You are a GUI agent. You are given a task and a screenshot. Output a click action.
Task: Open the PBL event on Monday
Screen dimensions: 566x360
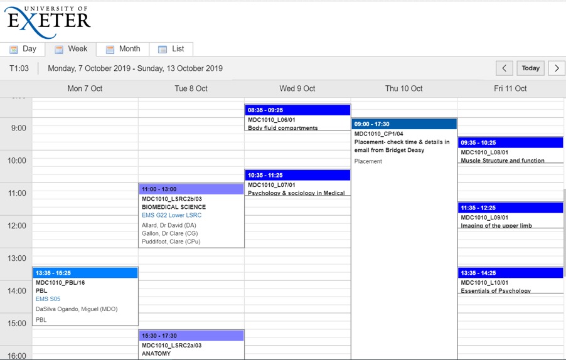pyautogui.click(x=85, y=295)
